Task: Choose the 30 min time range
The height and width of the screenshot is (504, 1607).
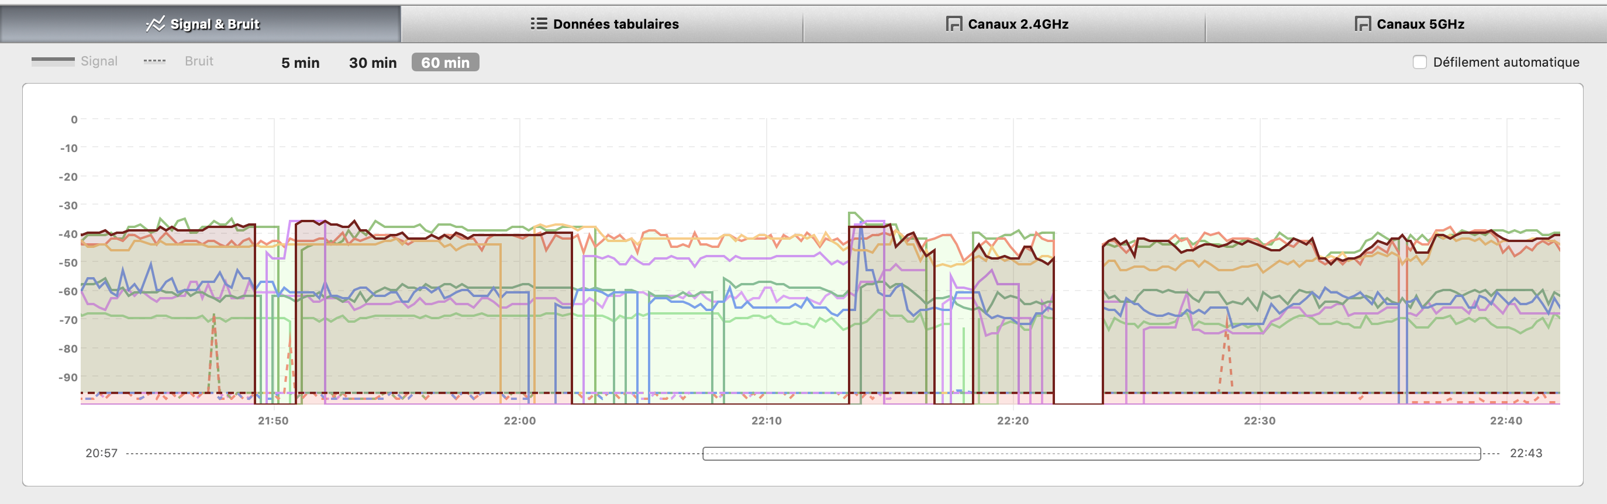Action: click(373, 63)
